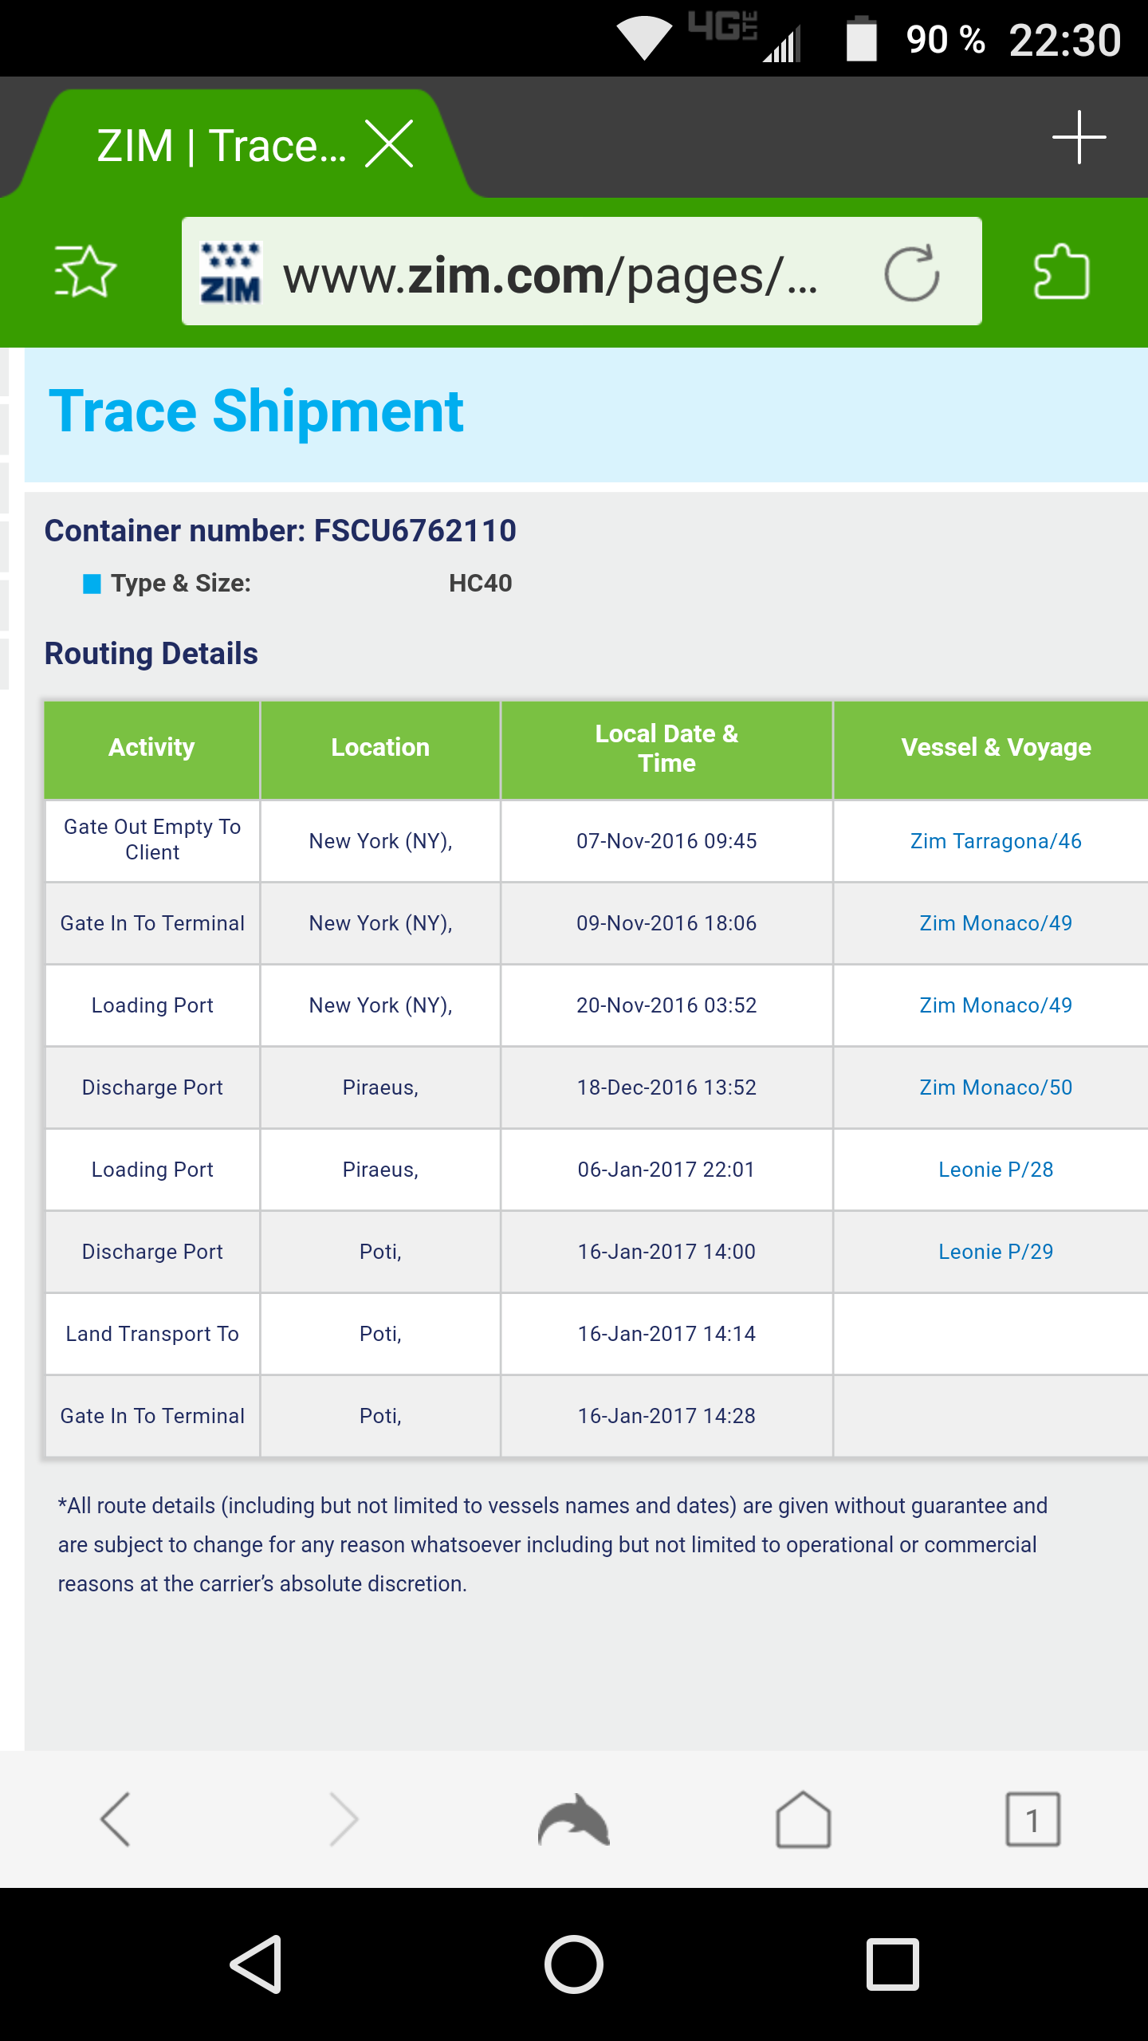Screen dimensions: 1148x2041
Task: Open a new tab with plus icon
Action: [x=1079, y=138]
